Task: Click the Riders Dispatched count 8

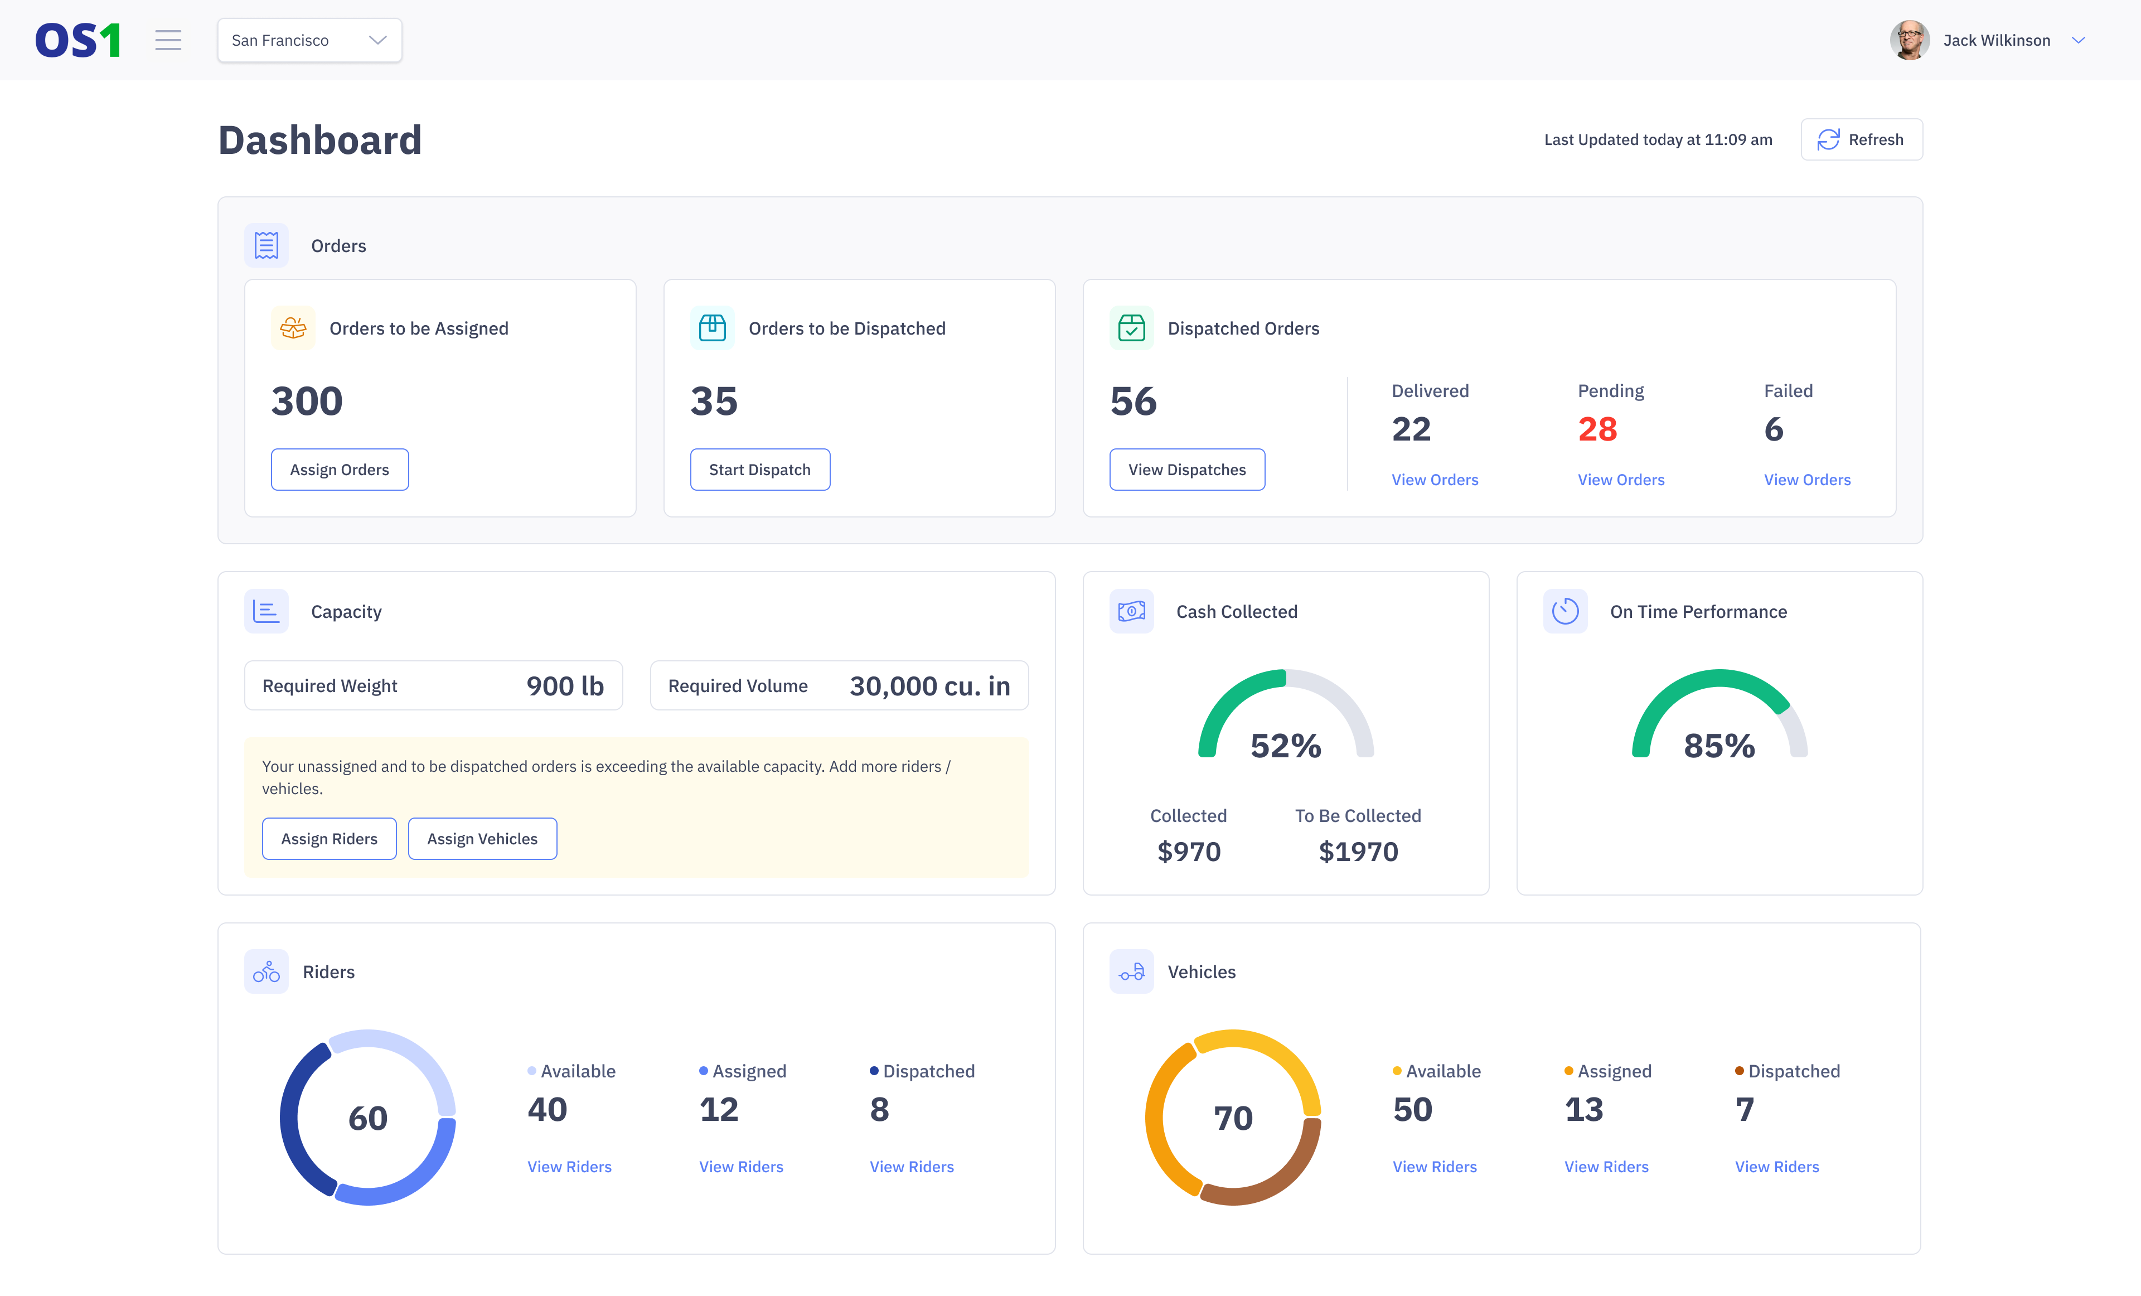Action: [x=879, y=1110]
